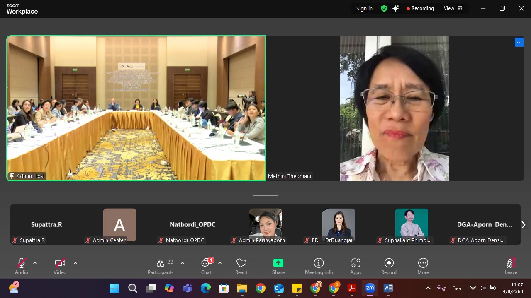Open the Chat panel with unread badge
This screenshot has height=298, width=531.
click(206, 266)
